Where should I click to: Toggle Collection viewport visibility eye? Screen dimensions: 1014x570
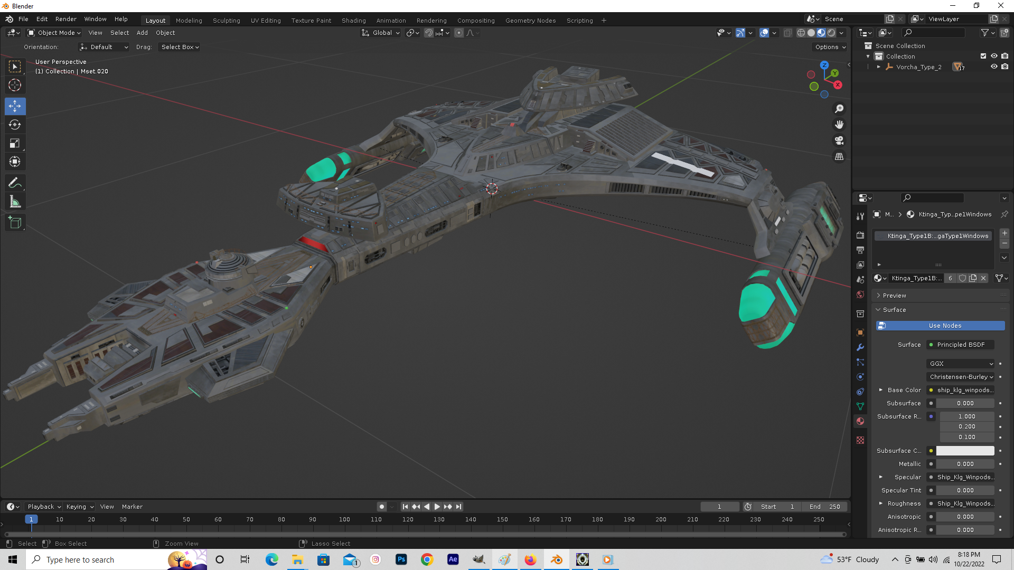tap(994, 56)
